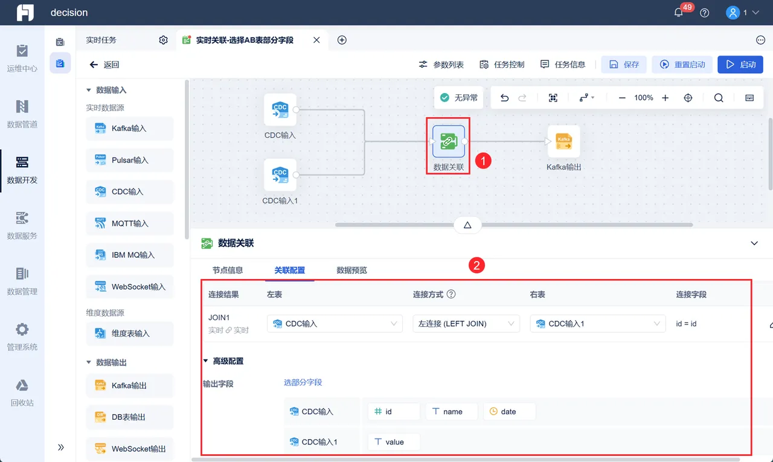
Task: Click the CDC输入 node on canvas
Action: (280, 110)
